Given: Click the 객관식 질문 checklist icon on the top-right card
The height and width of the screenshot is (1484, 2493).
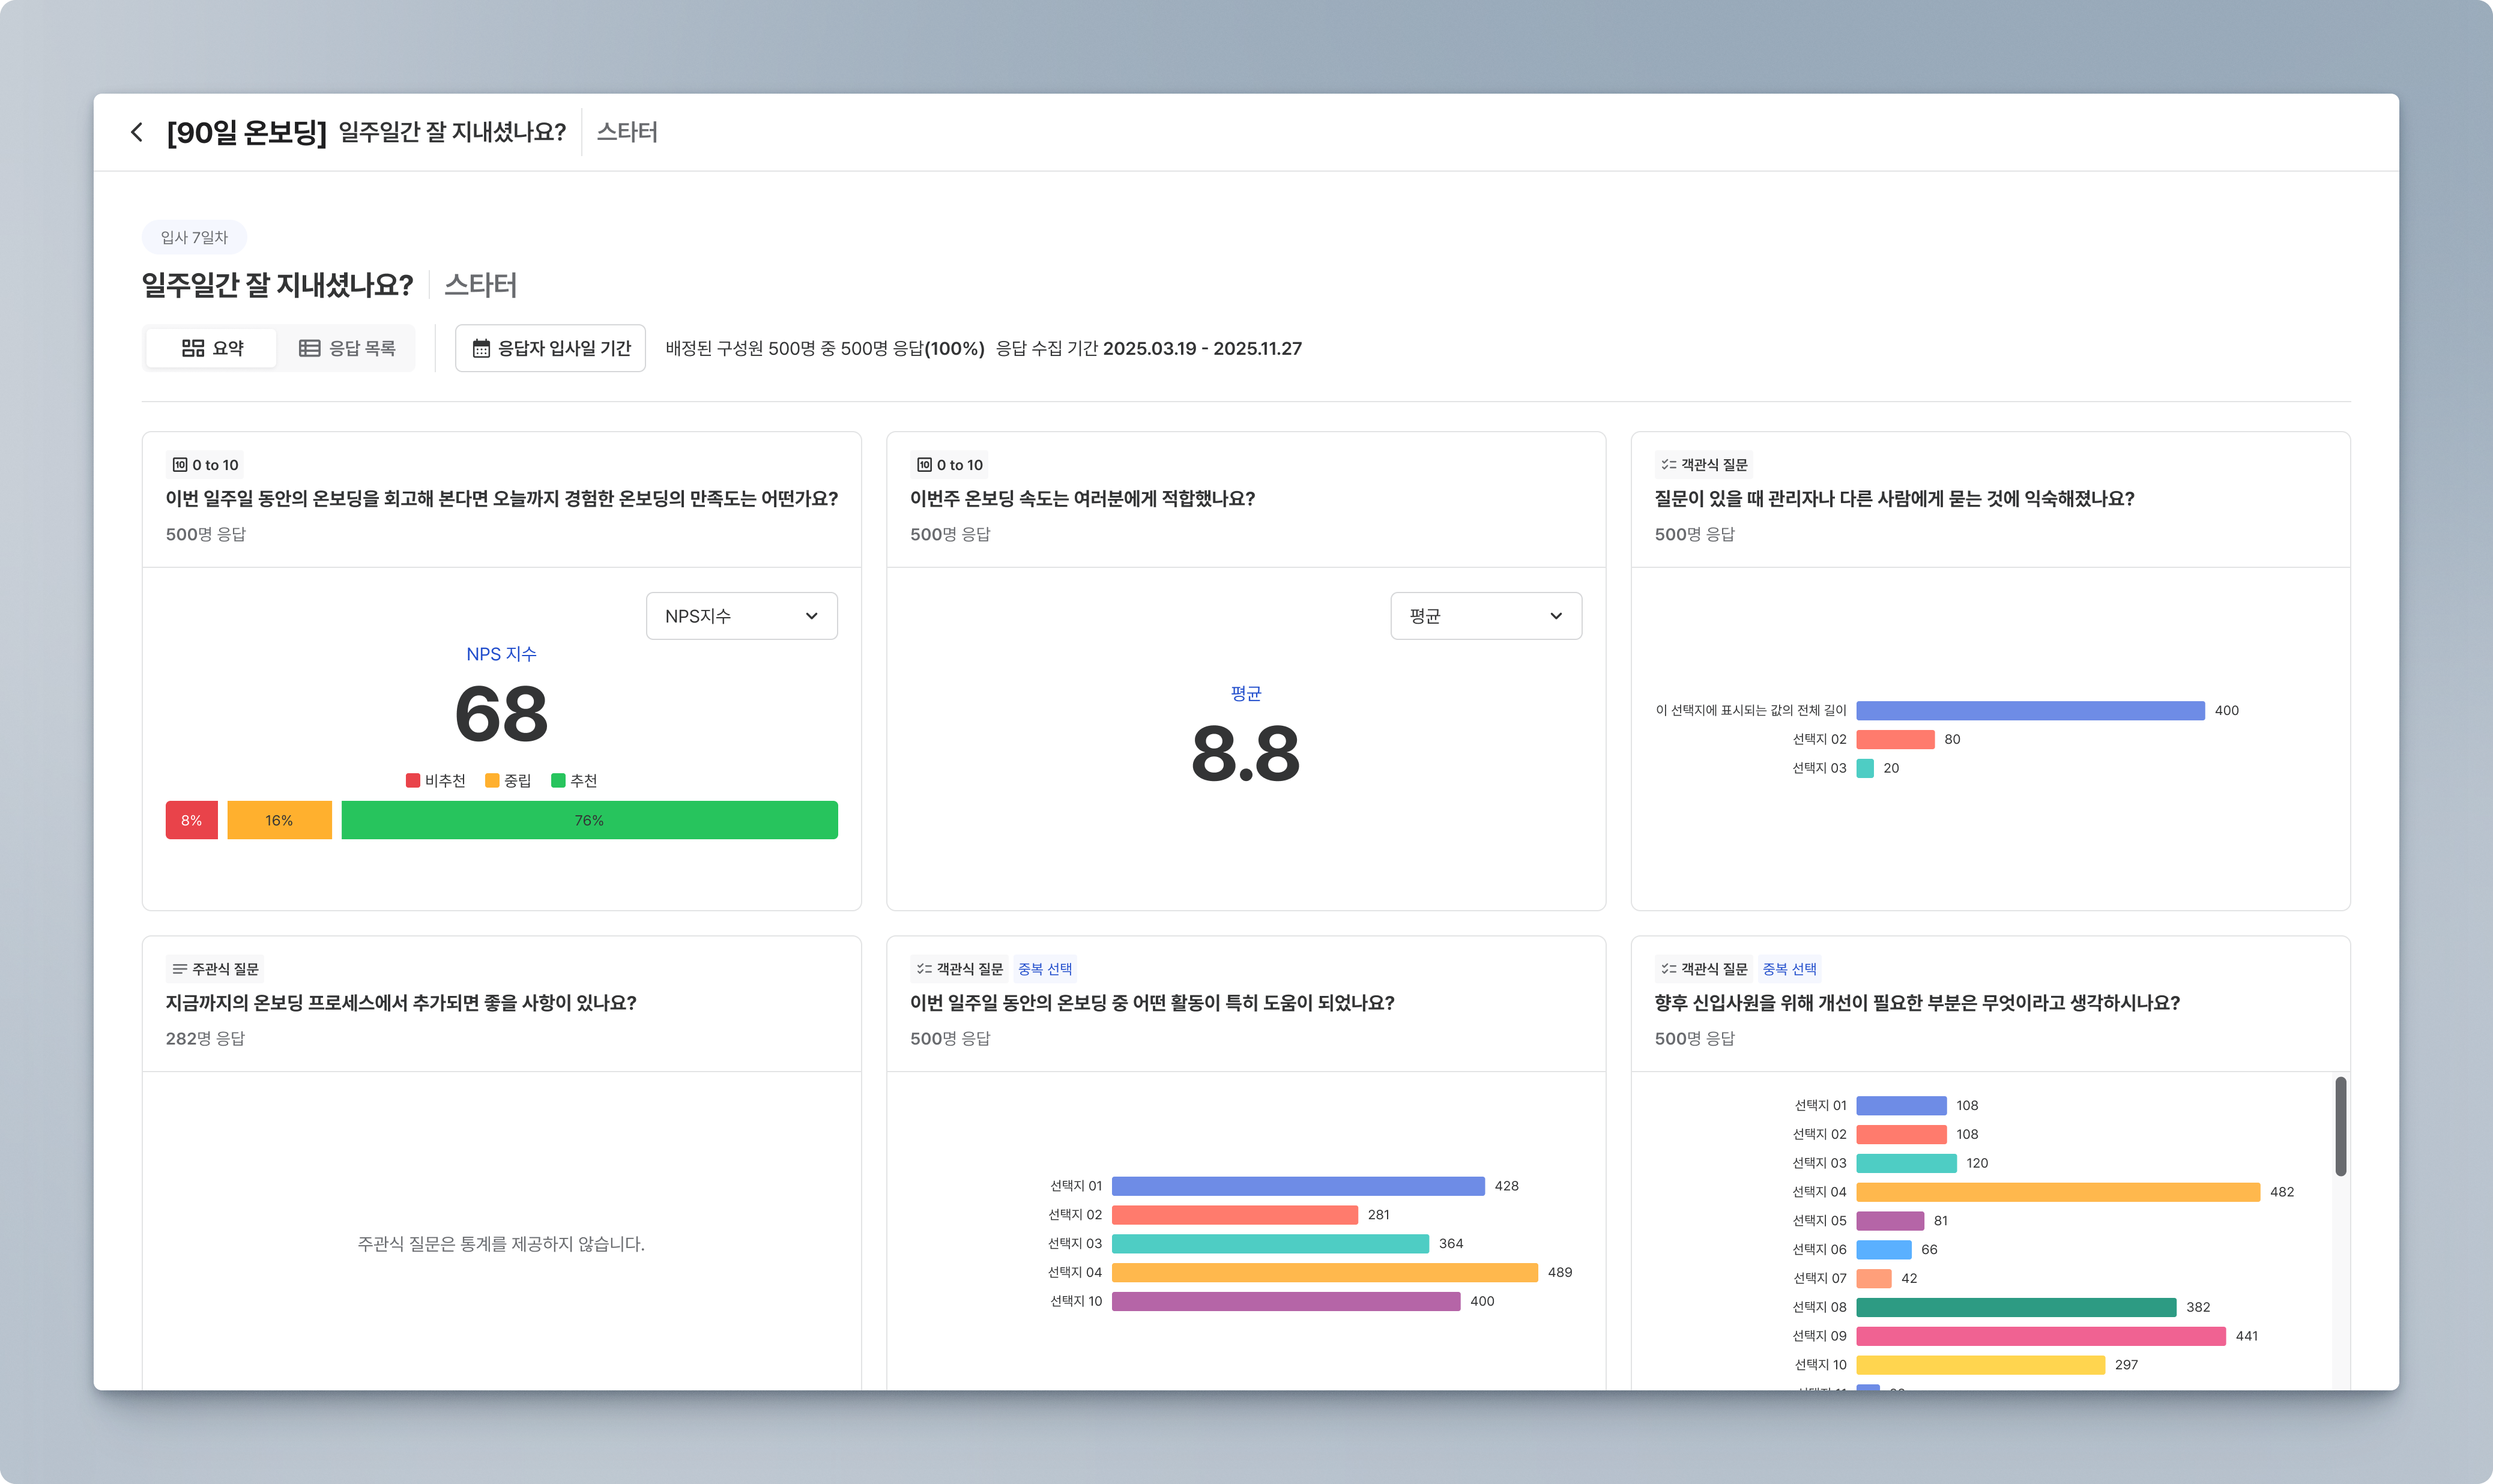Looking at the screenshot, I should [x=1668, y=465].
